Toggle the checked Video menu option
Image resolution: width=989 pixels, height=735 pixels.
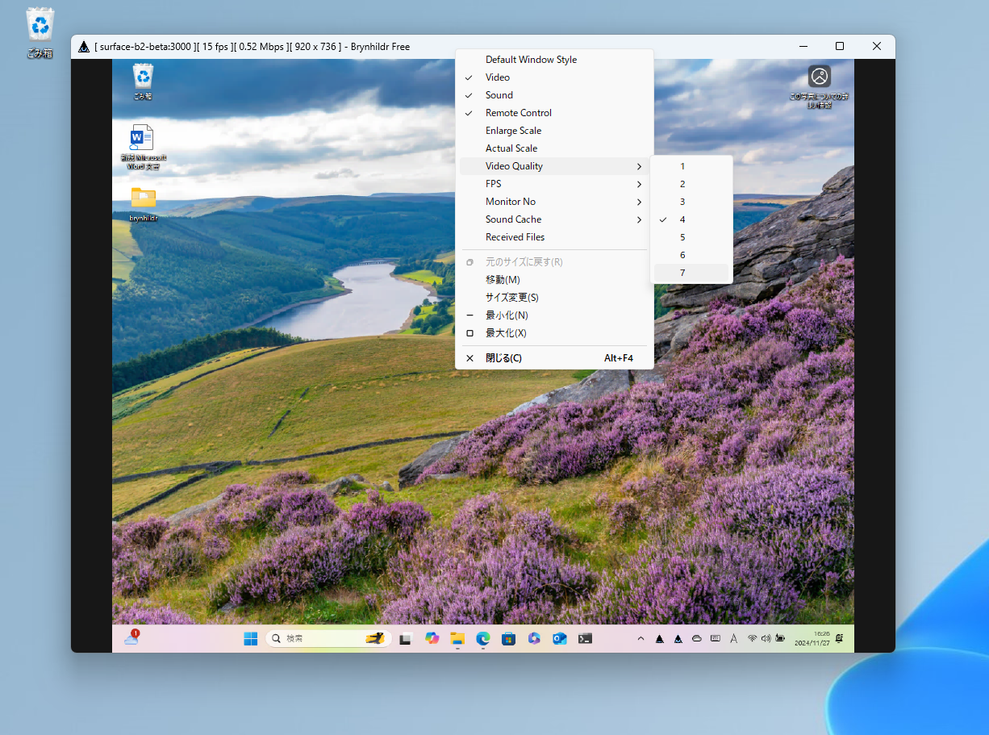coord(554,77)
